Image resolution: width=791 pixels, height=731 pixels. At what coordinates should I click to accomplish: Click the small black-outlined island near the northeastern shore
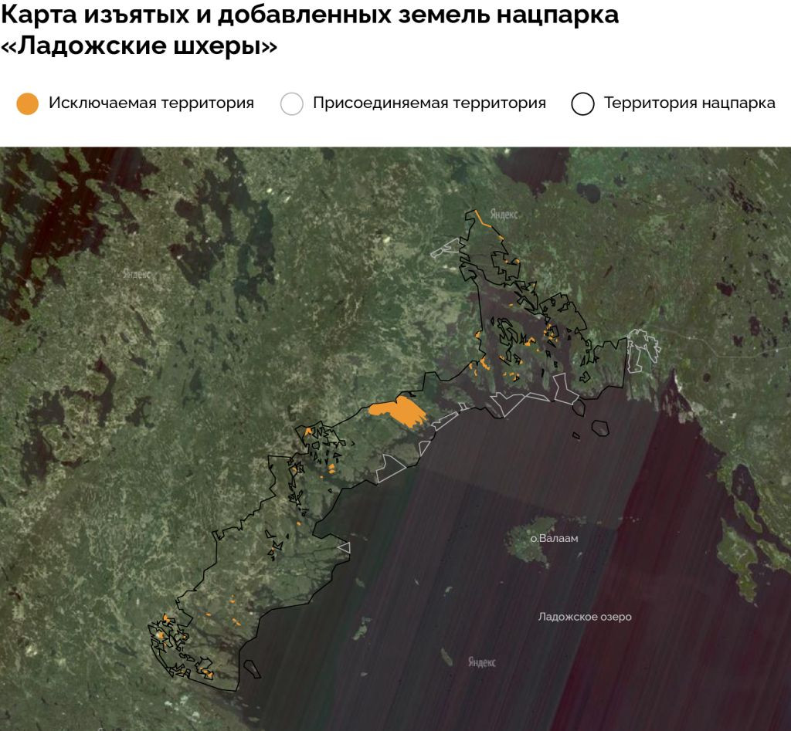pyautogui.click(x=599, y=427)
